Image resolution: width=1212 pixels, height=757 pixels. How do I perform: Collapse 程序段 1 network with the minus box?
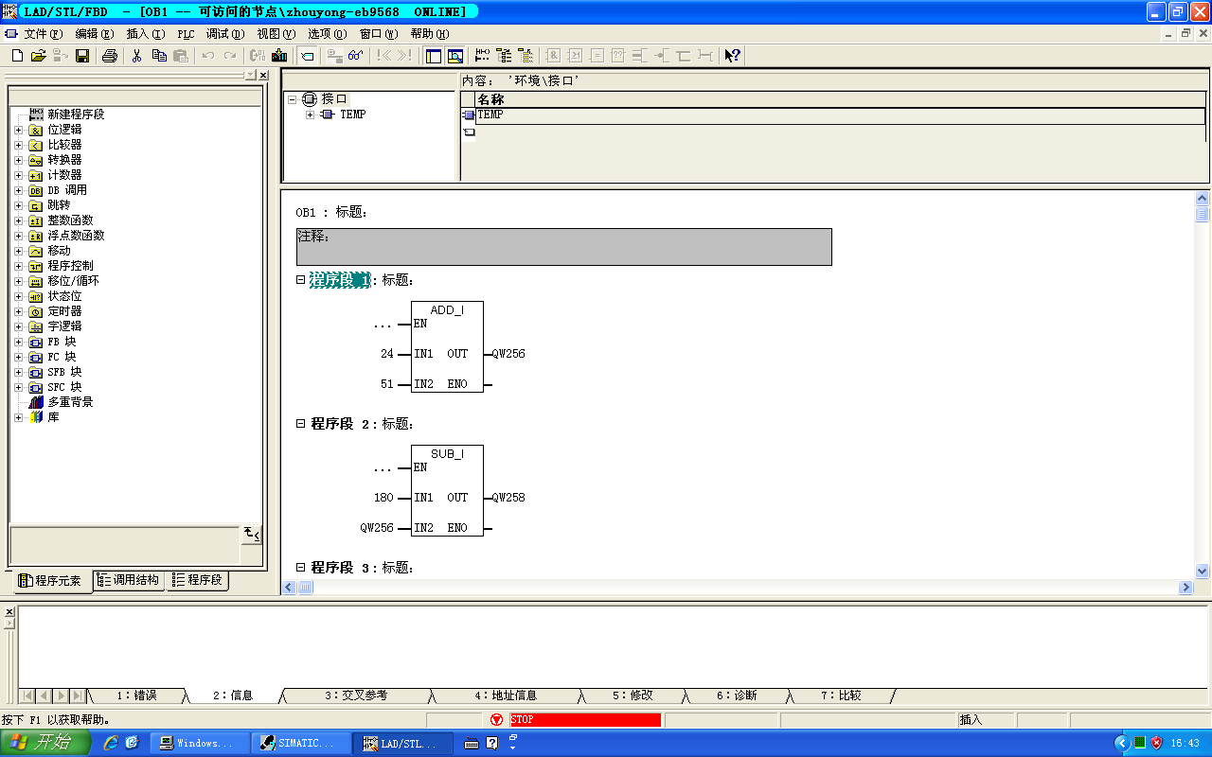click(x=300, y=280)
